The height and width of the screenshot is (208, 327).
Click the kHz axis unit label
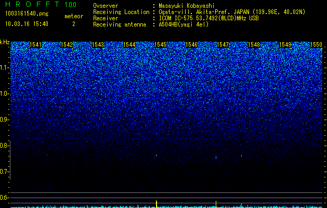point(5,42)
